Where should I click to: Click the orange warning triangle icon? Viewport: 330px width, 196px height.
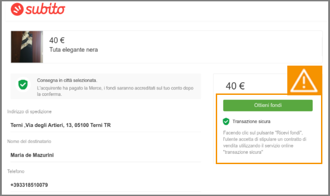(303, 81)
